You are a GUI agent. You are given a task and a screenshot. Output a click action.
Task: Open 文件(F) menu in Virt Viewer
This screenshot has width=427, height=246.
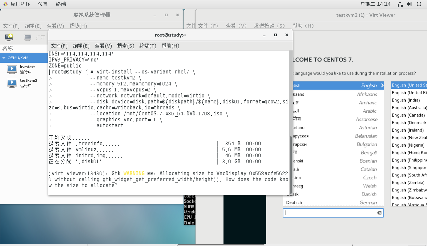[x=208, y=26]
